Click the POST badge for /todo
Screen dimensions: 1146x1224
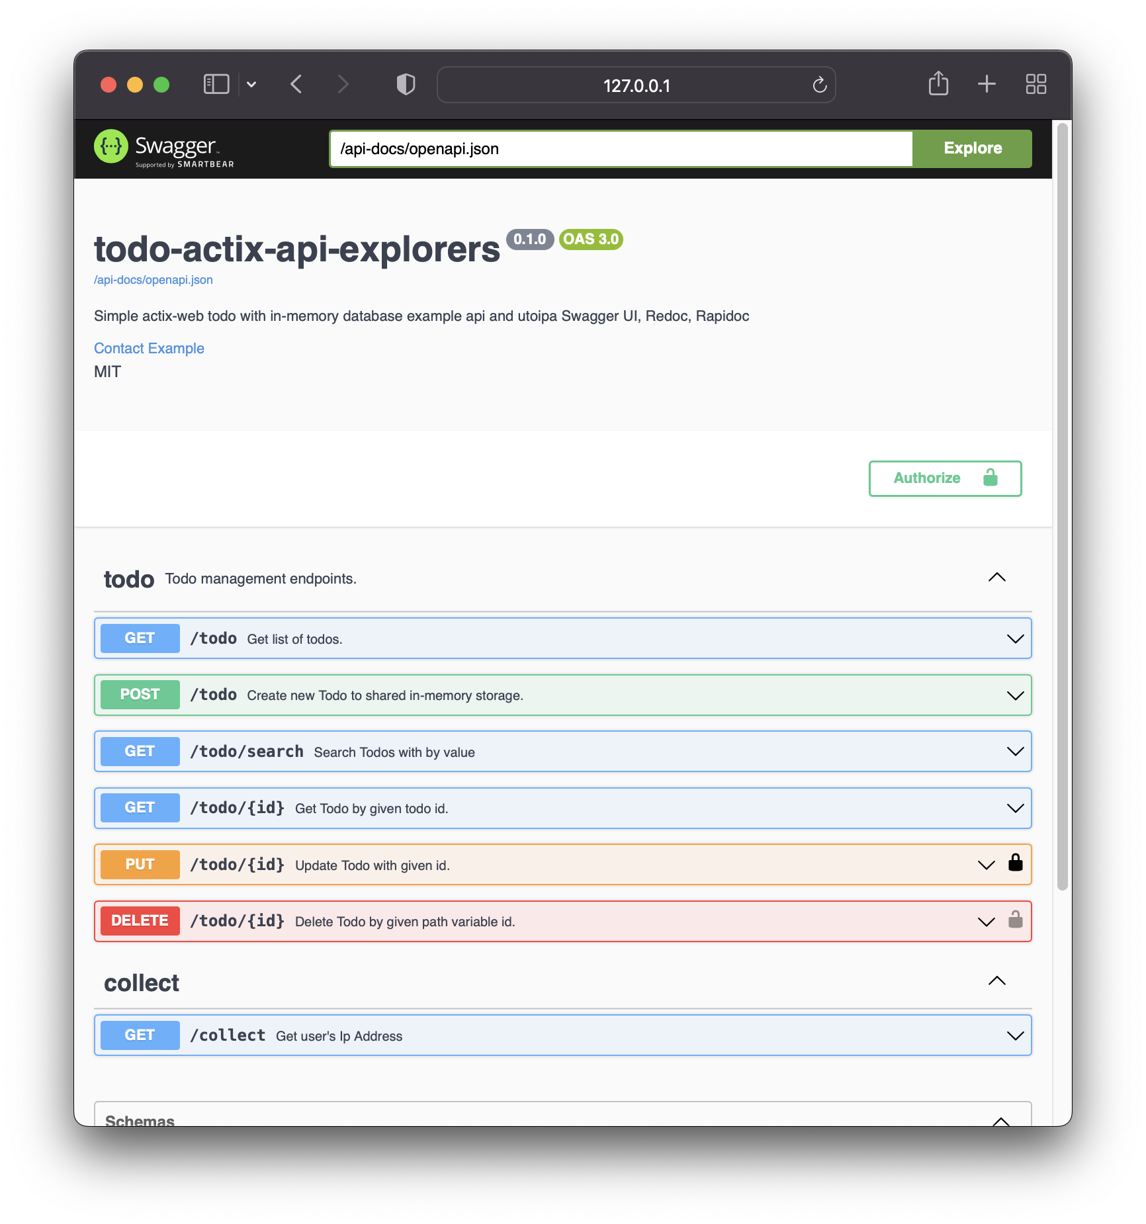[140, 695]
